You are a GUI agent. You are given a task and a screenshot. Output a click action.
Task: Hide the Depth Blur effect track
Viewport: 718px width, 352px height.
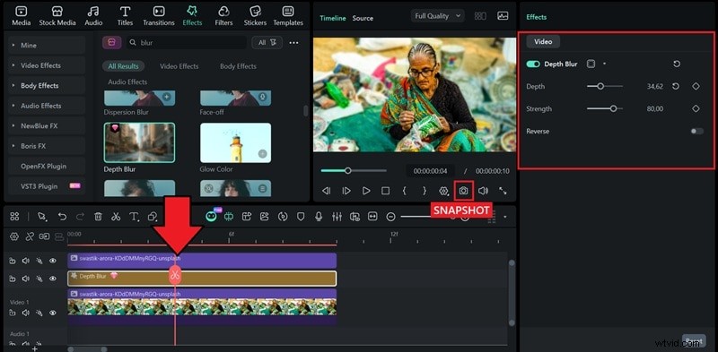point(53,279)
